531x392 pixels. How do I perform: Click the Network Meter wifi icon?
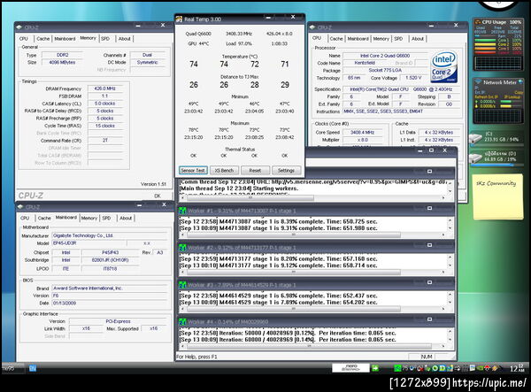(478, 82)
